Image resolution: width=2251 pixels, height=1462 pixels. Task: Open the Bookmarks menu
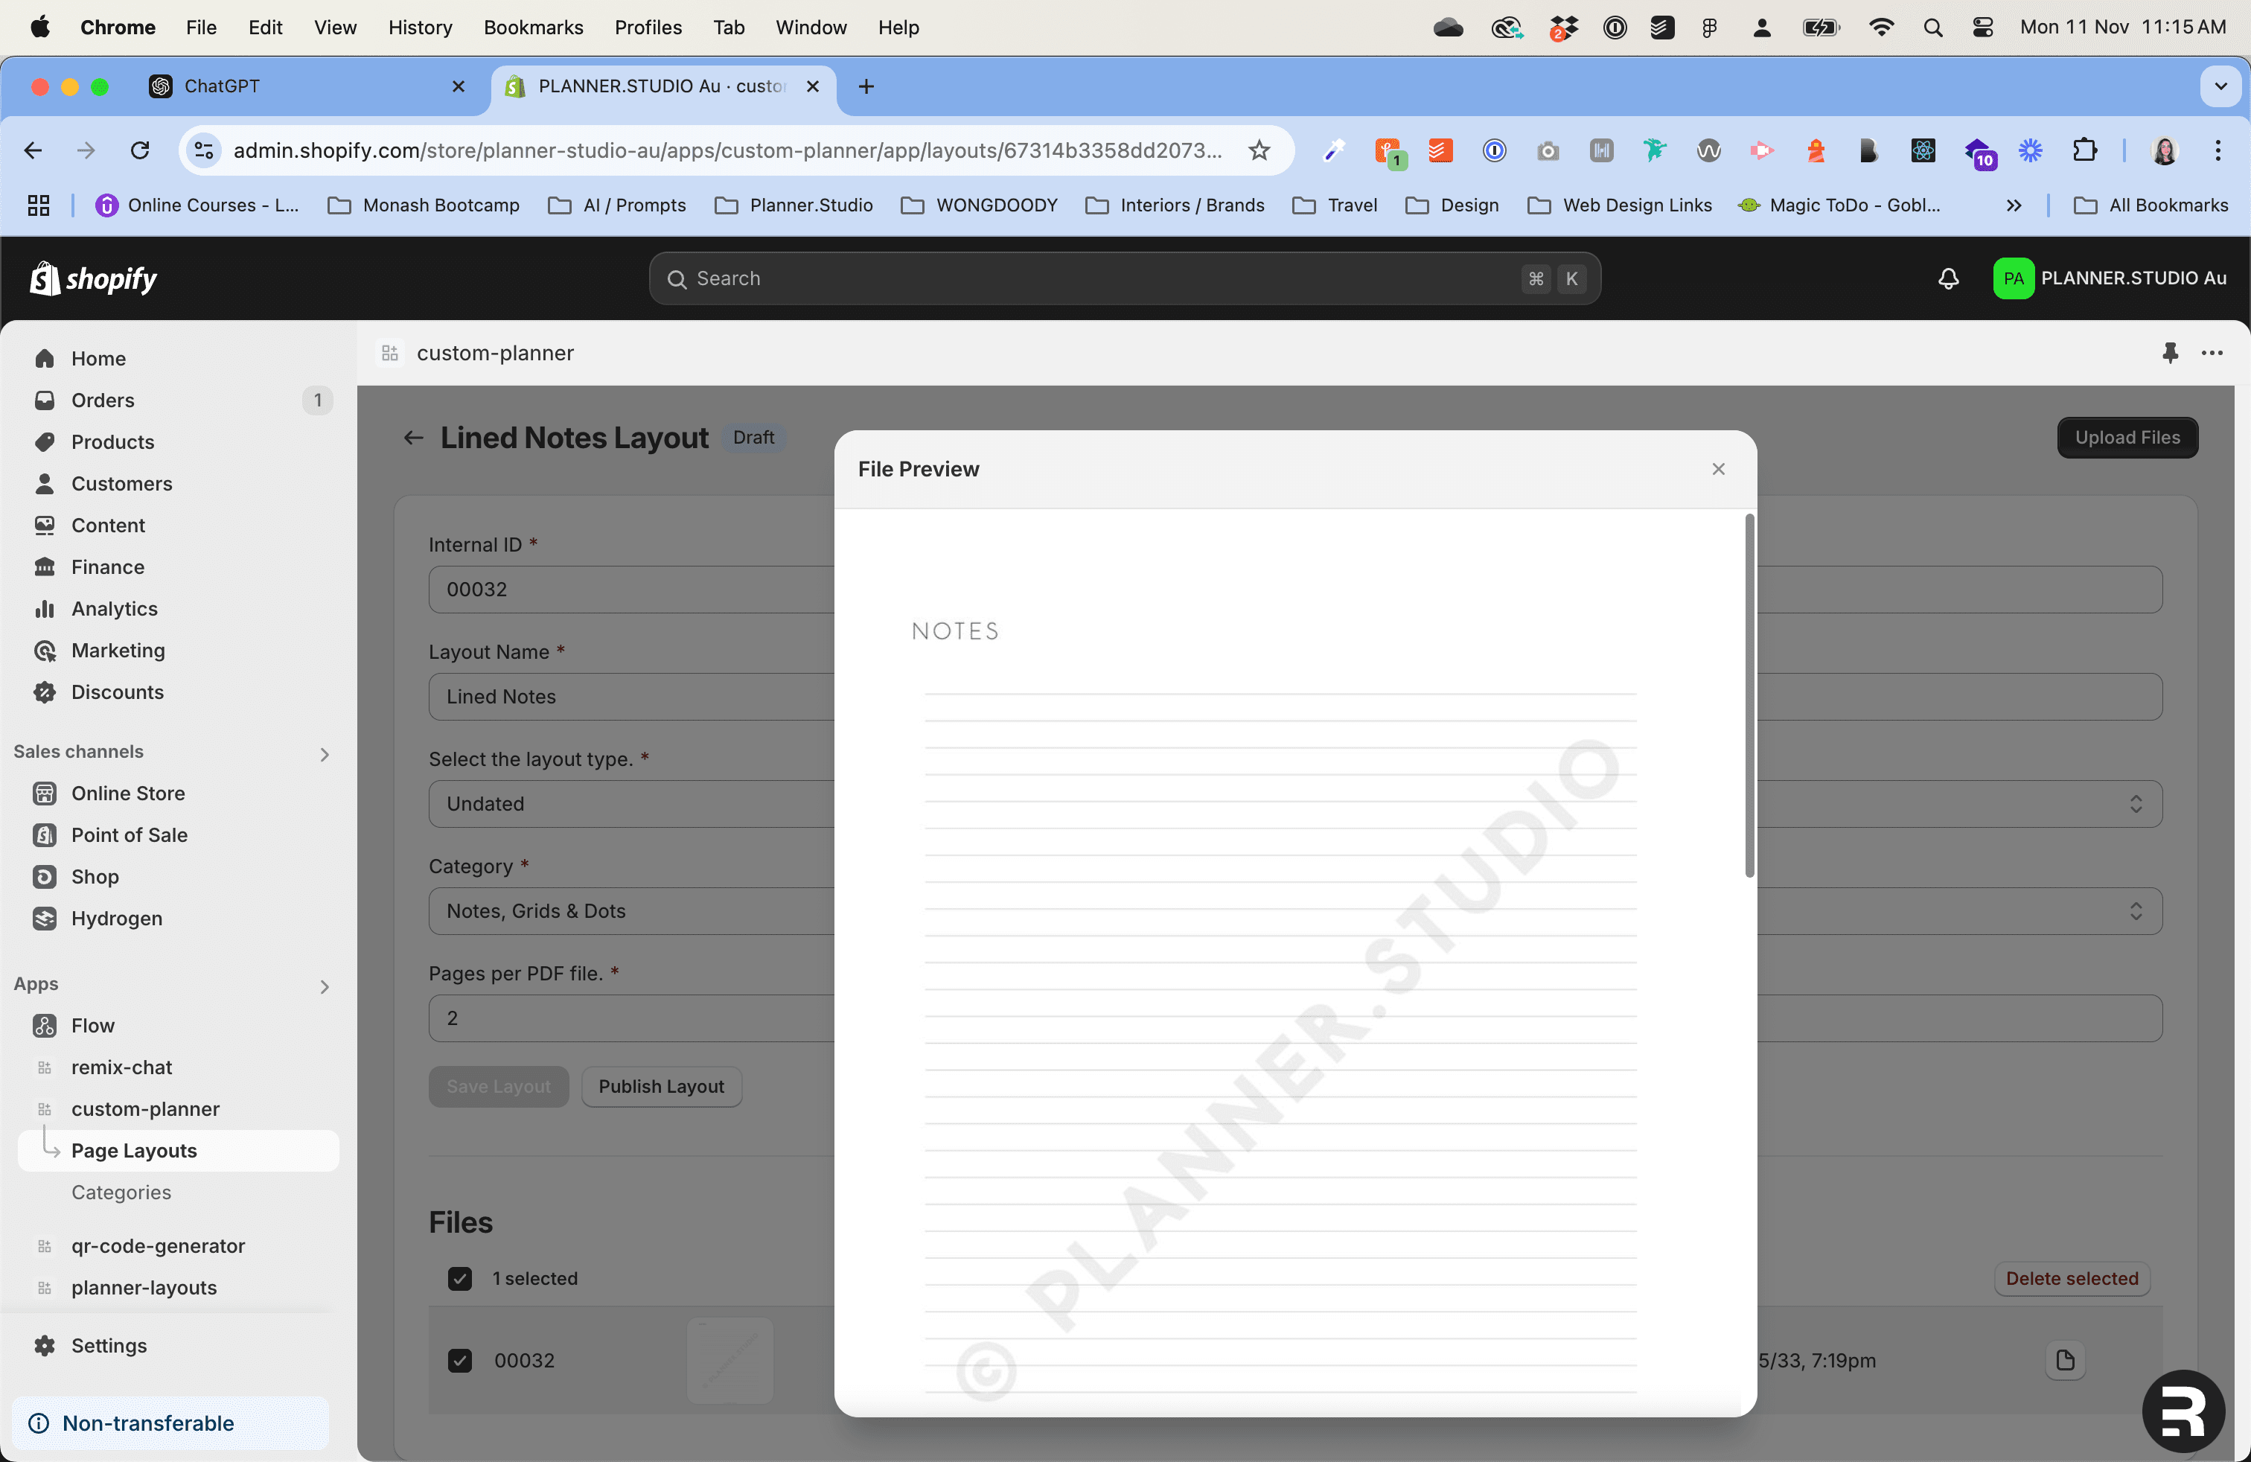click(534, 28)
